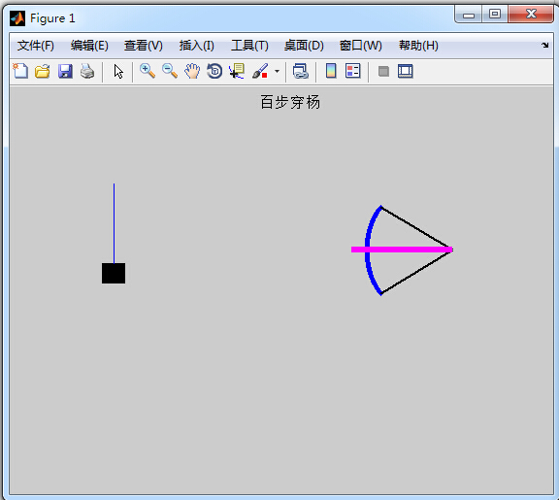Enable the Pan hand tool

[x=192, y=71]
